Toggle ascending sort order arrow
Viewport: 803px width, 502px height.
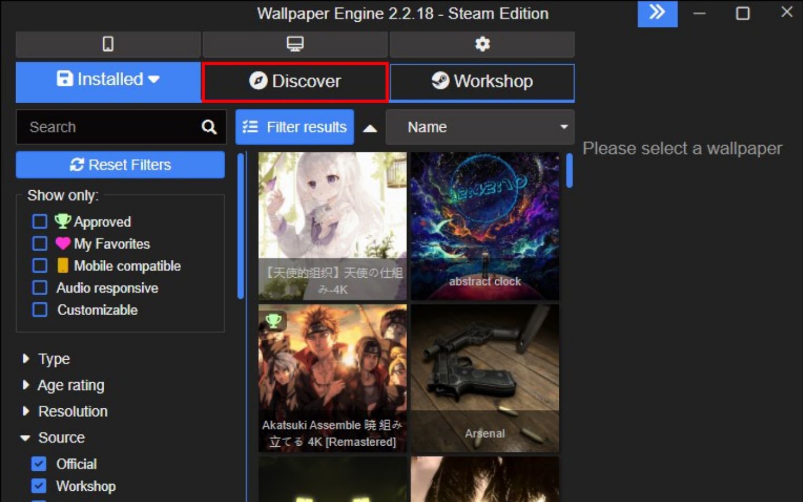pos(370,128)
